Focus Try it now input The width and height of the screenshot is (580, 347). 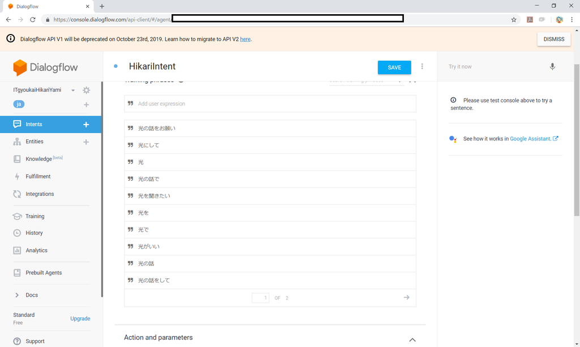[x=496, y=67]
